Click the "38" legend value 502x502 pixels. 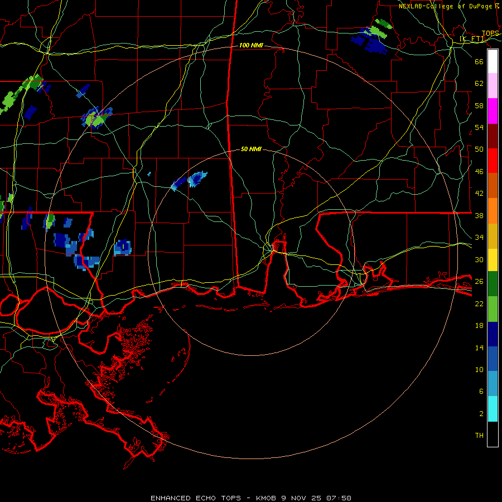tap(479, 215)
